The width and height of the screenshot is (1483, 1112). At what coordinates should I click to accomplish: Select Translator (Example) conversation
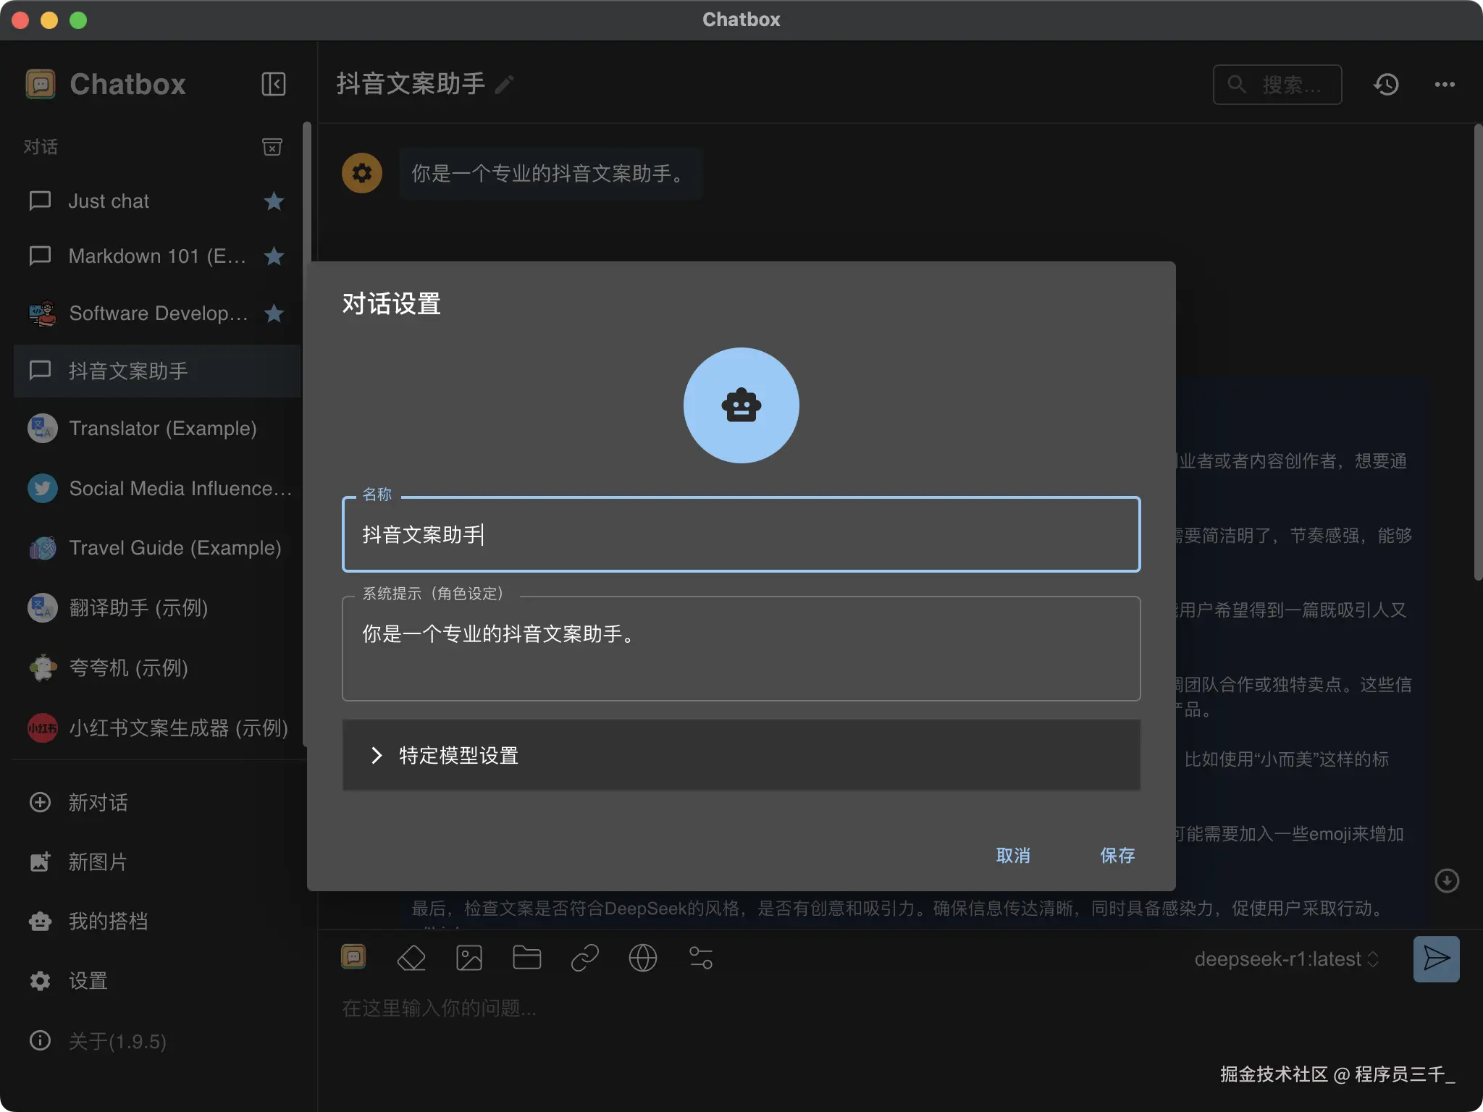[162, 429]
